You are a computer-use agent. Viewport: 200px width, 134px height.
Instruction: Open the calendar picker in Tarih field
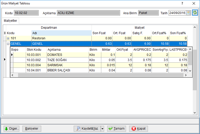(188, 13)
